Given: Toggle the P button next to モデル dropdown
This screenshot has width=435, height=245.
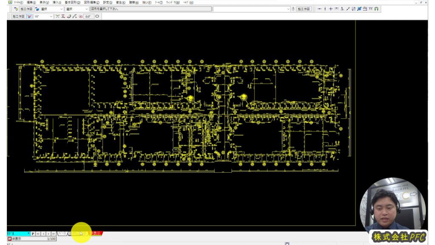Looking at the screenshot, I should [33, 234].
